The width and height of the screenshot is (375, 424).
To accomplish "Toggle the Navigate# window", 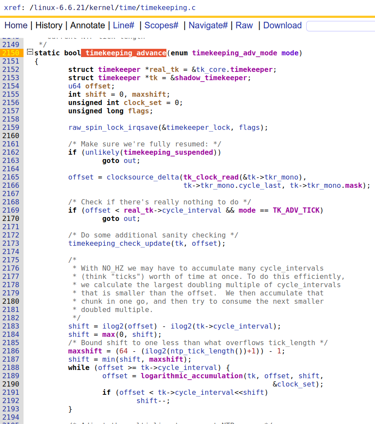I will (208, 25).
